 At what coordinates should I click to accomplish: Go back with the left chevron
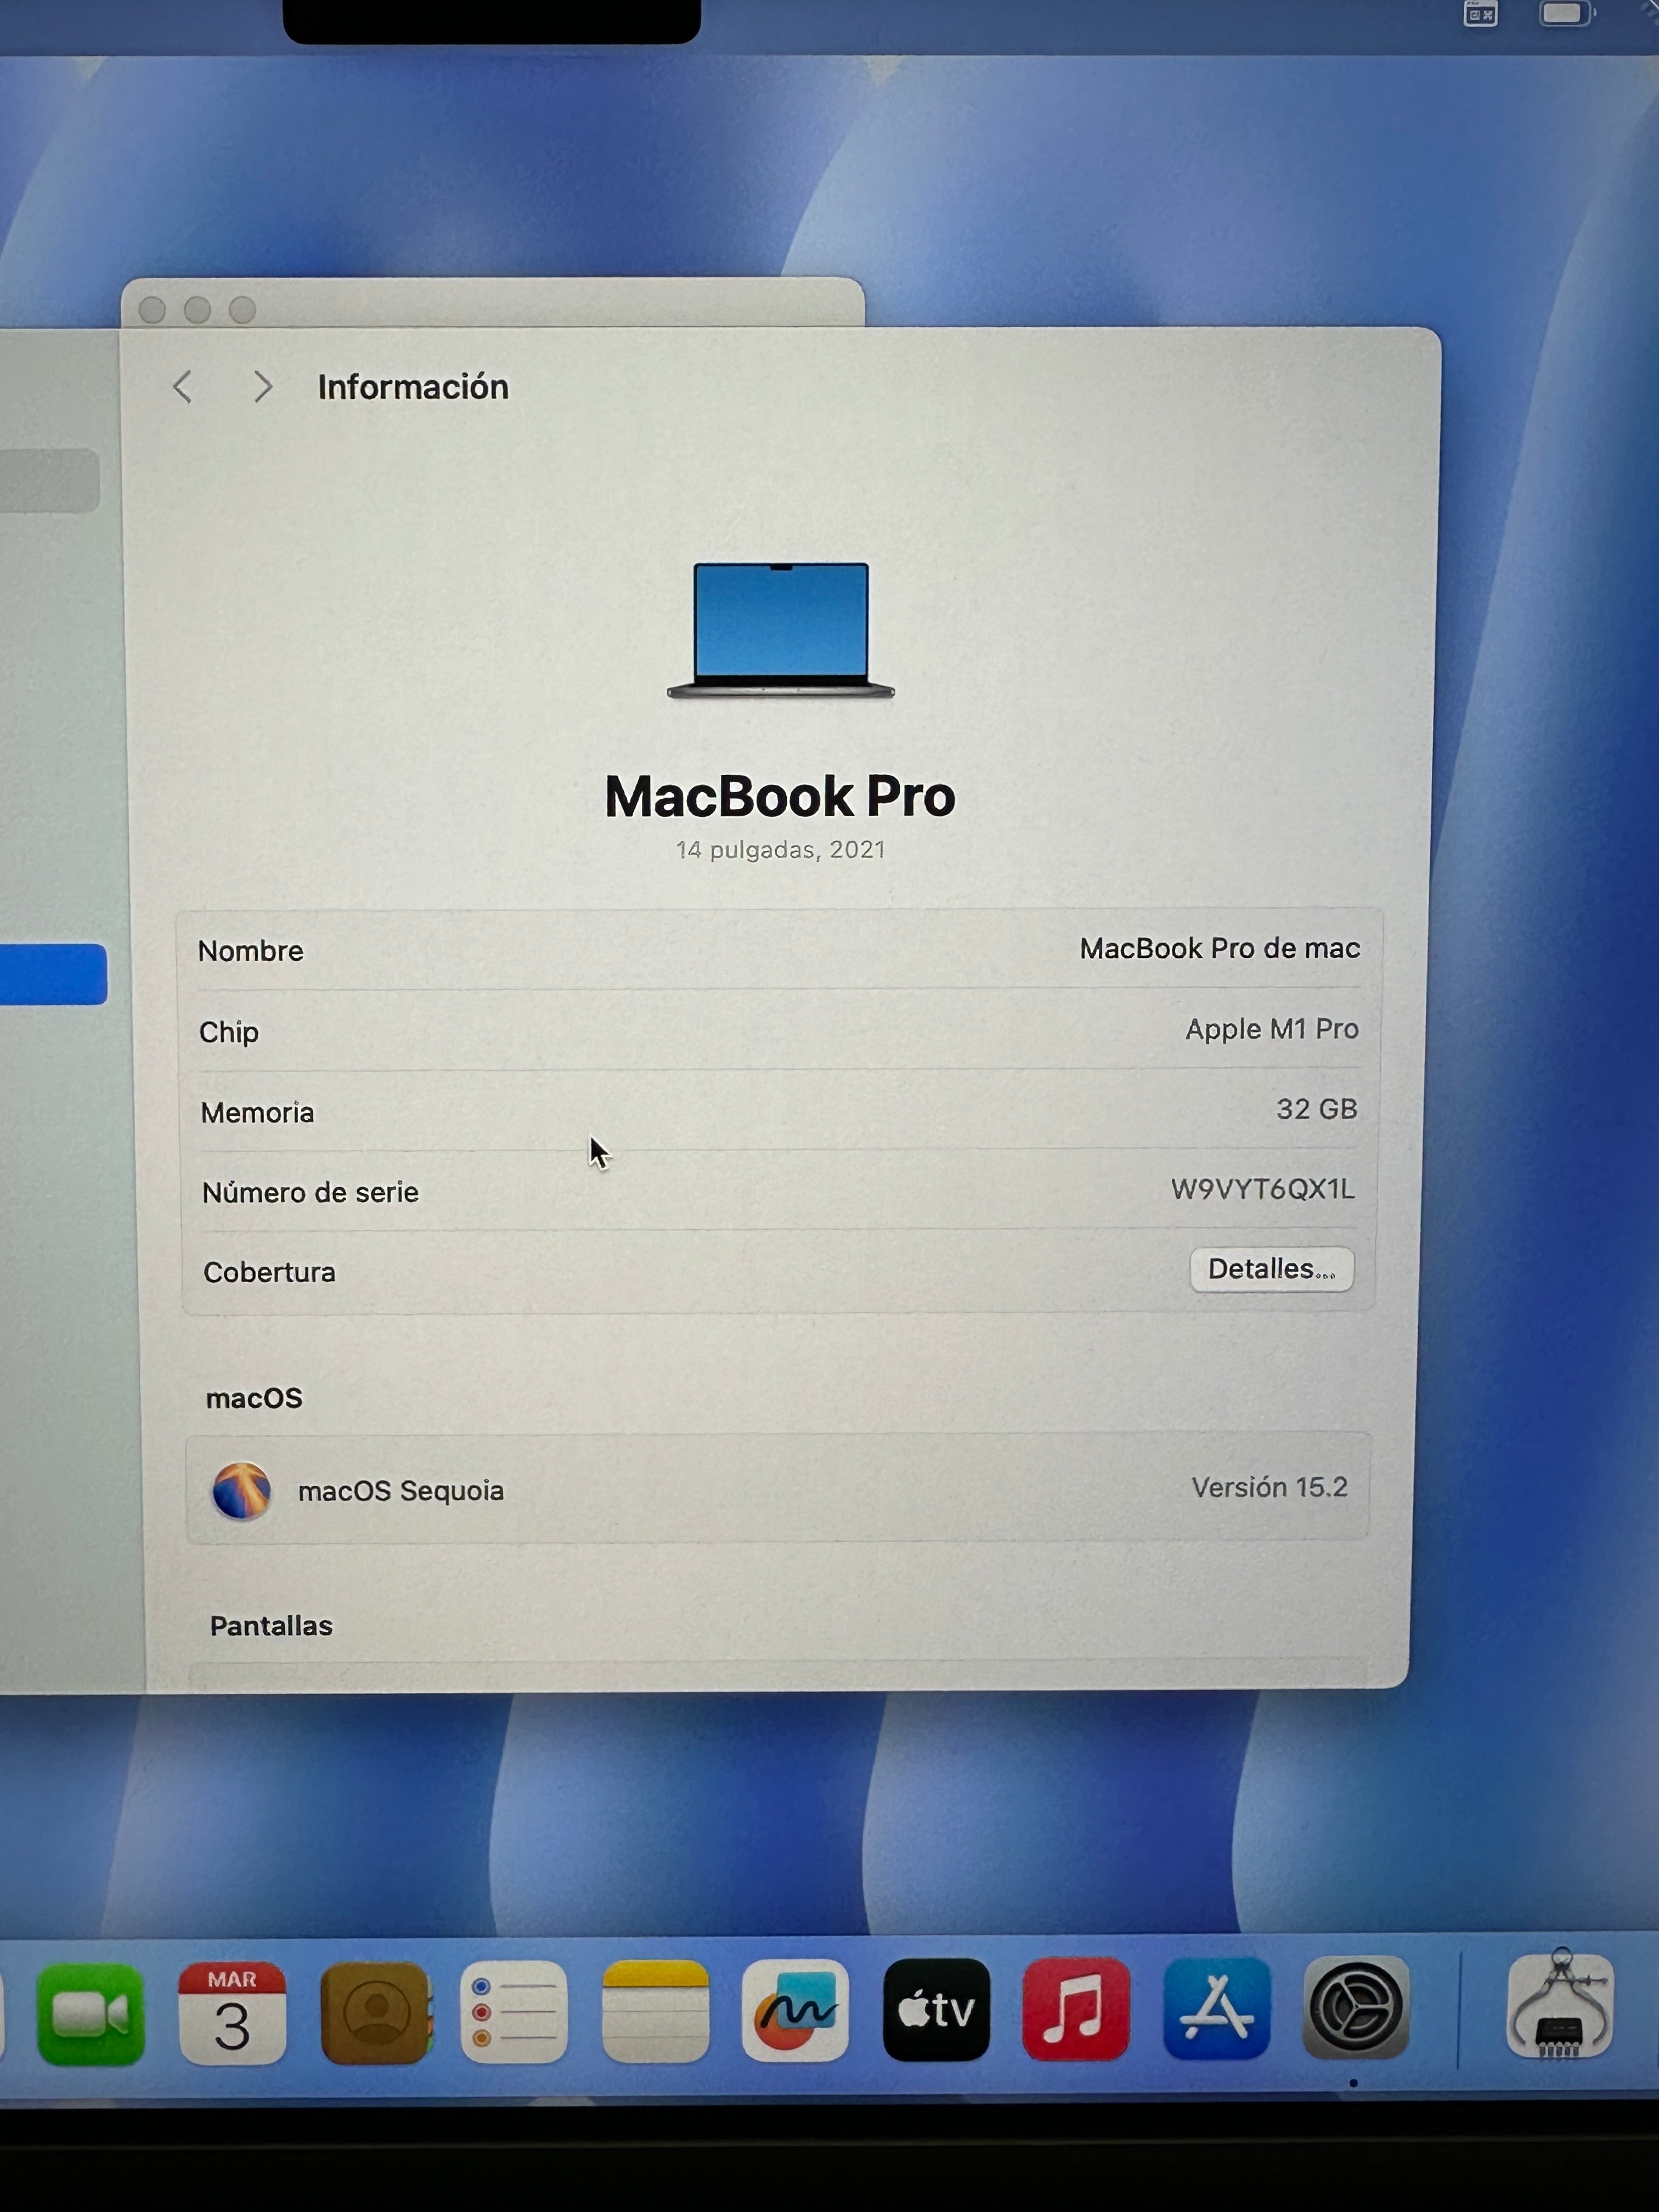[182, 387]
